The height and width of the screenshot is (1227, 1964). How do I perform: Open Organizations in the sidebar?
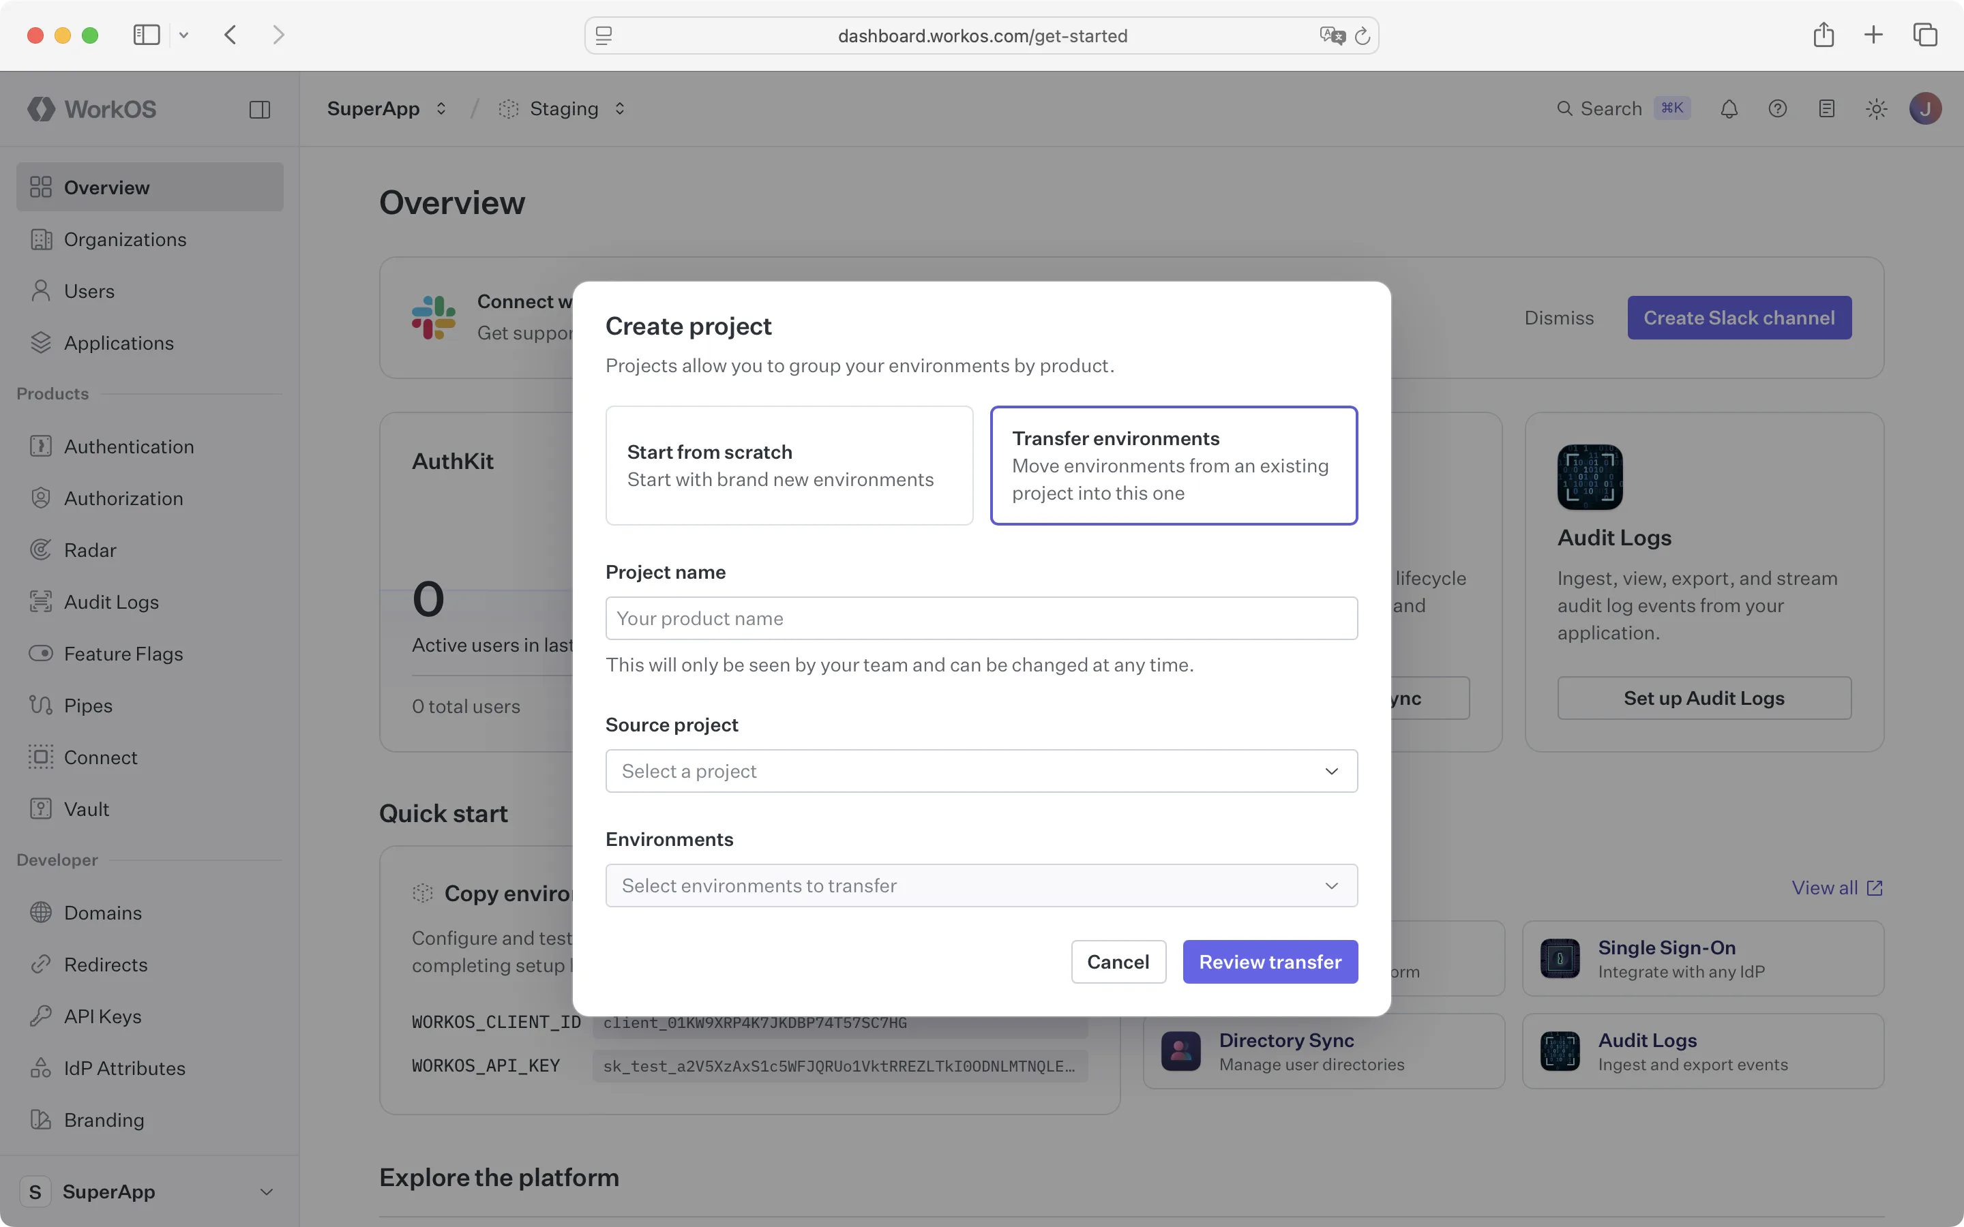coord(149,239)
